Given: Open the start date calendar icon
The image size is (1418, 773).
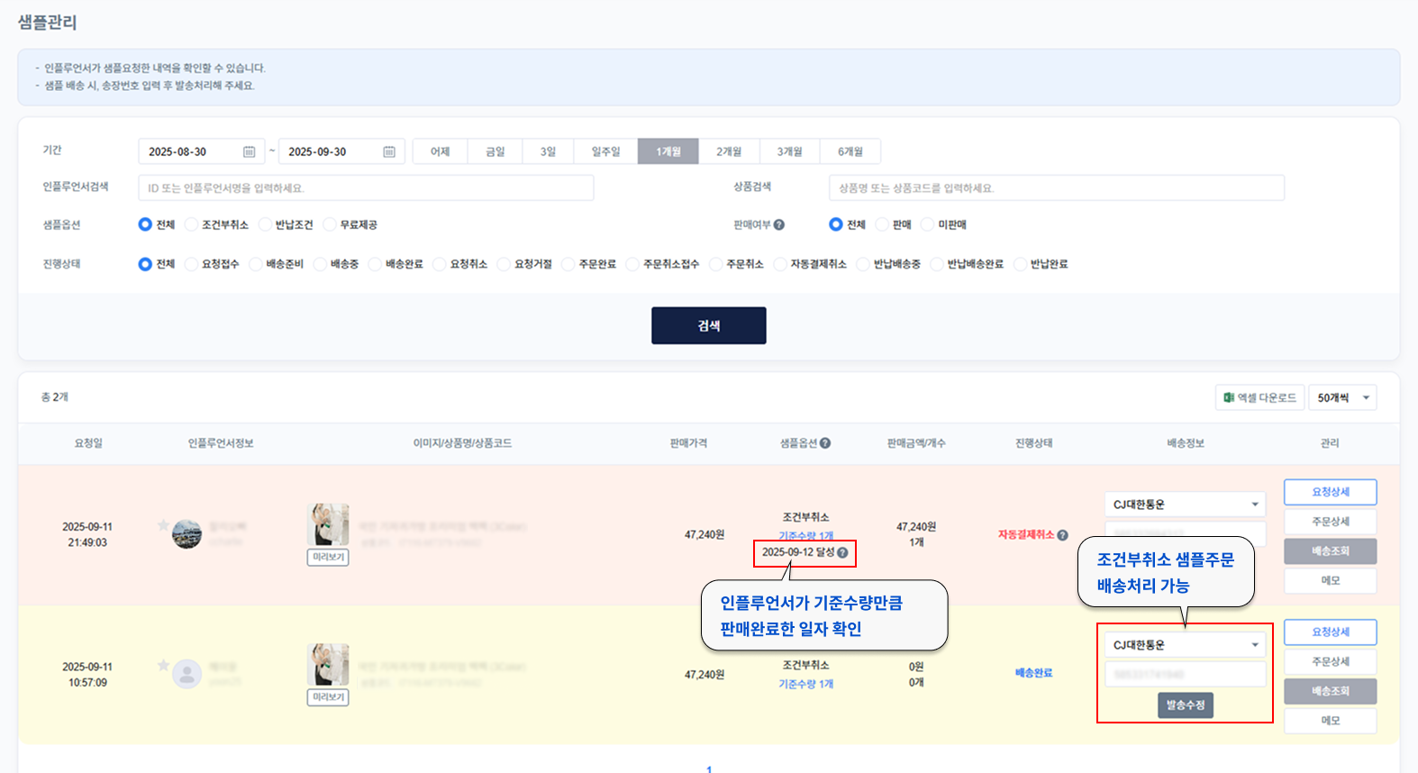Looking at the screenshot, I should pos(249,152).
